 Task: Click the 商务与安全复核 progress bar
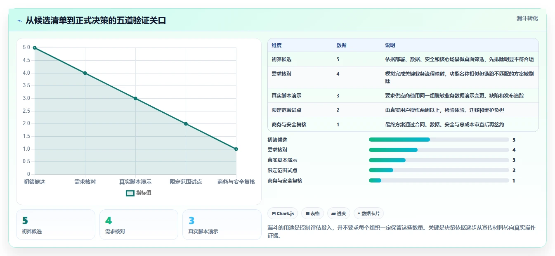point(439,180)
